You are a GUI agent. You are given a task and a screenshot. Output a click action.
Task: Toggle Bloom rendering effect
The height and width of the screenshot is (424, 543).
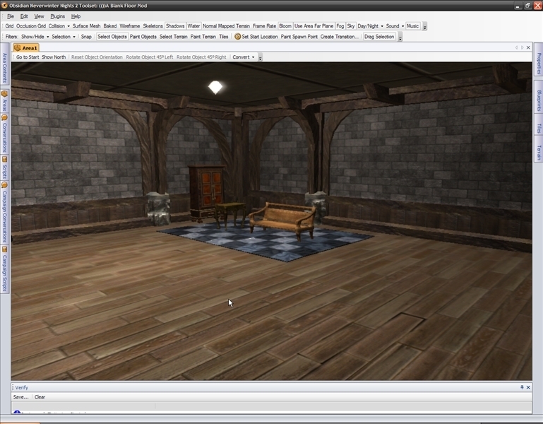coord(285,26)
